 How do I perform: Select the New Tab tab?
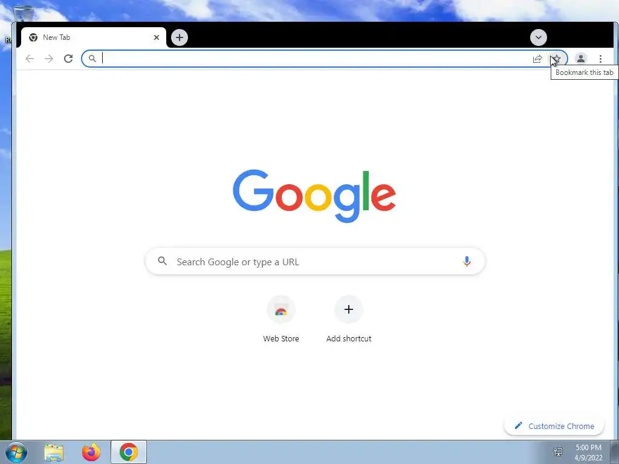coord(94,37)
